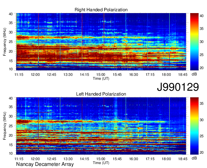This screenshot has width=207, height=168.
Task: Click the 17:15 tick label on bottom plot
Action: pos(150,159)
